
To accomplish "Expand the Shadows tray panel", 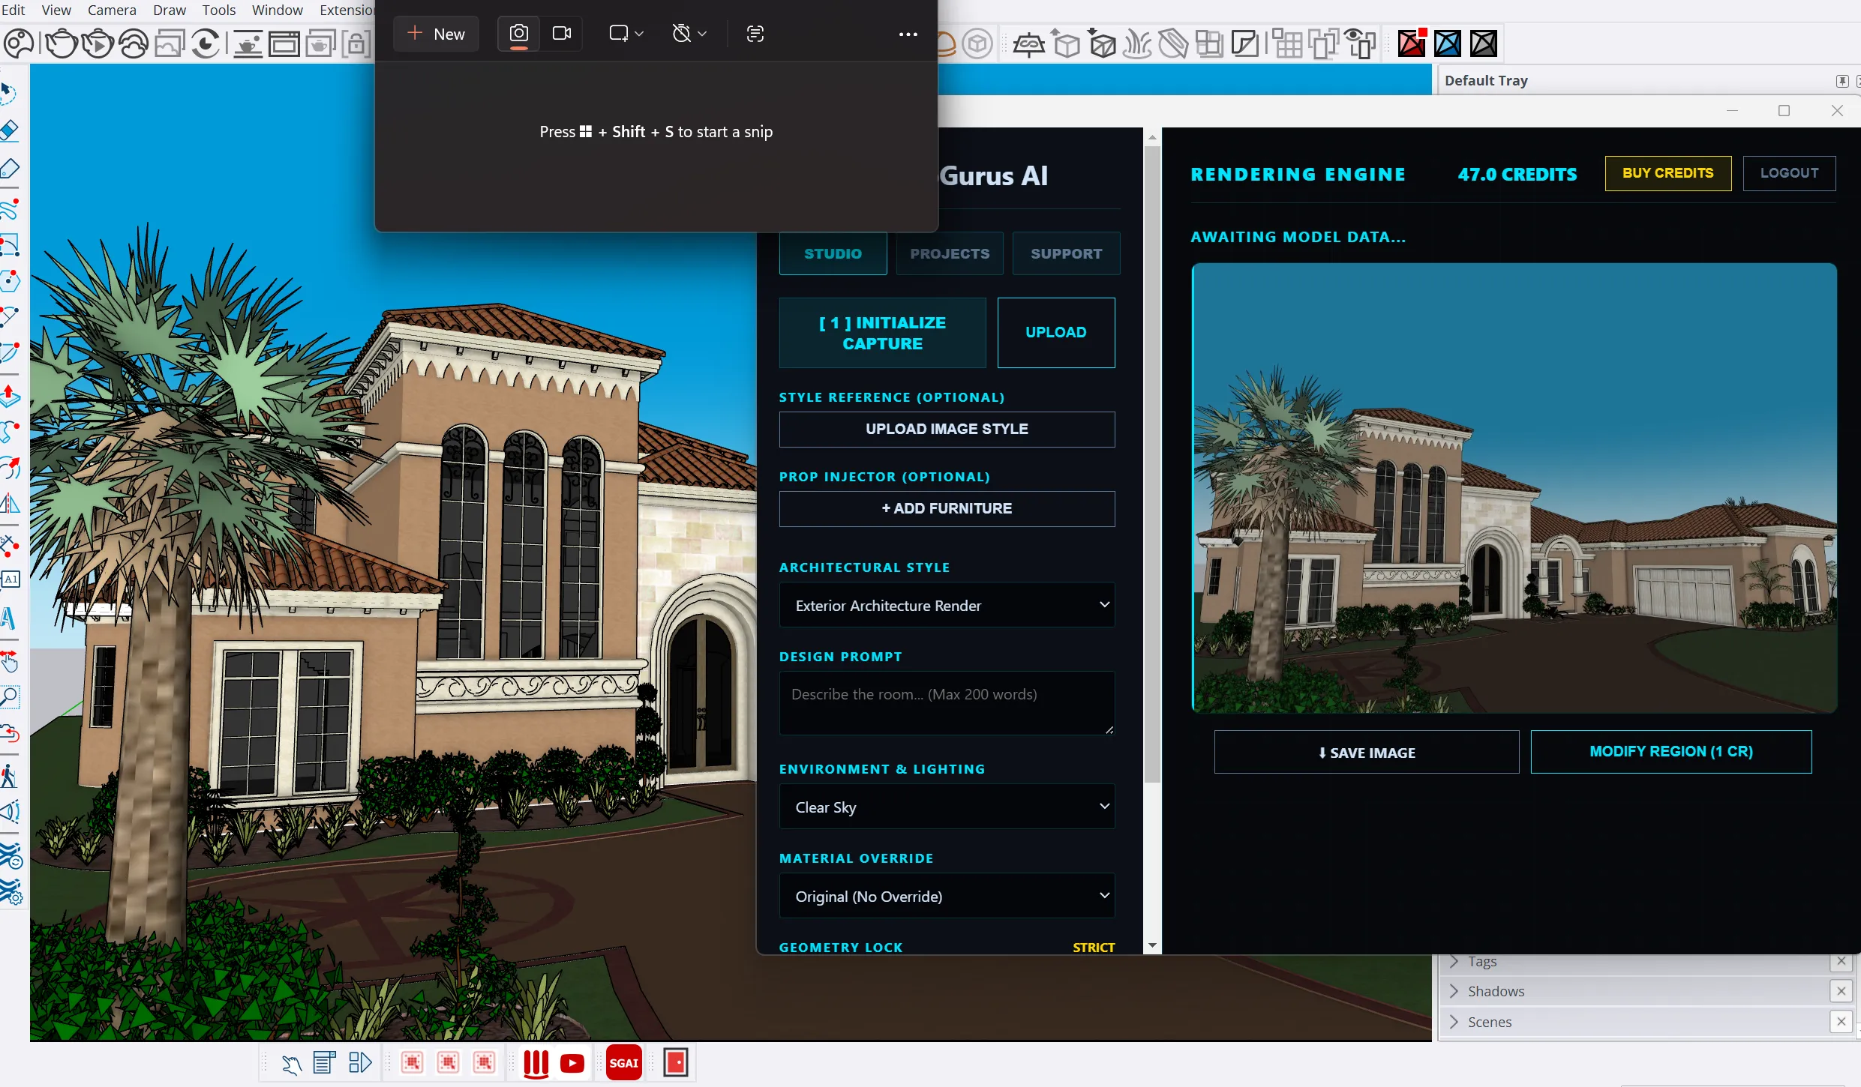I will tap(1495, 991).
